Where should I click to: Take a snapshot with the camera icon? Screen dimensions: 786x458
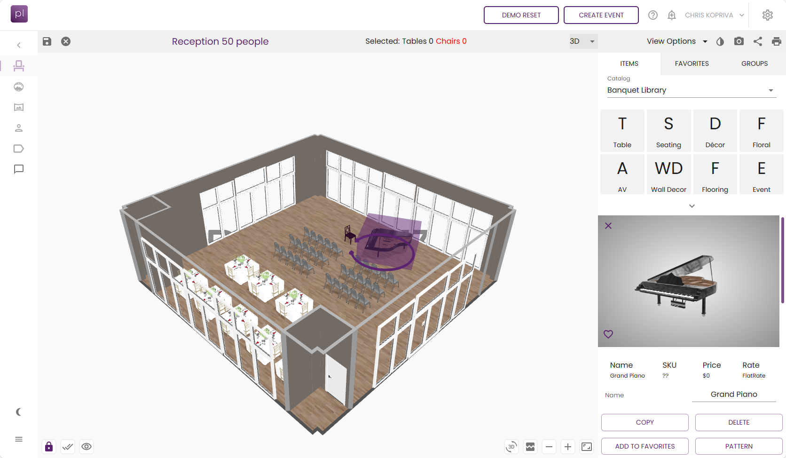point(739,41)
